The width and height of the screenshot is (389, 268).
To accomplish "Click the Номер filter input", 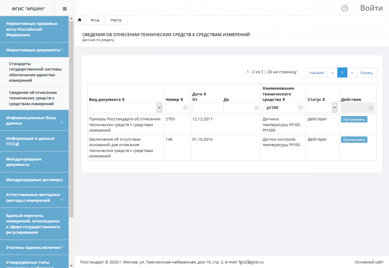I will [177, 108].
